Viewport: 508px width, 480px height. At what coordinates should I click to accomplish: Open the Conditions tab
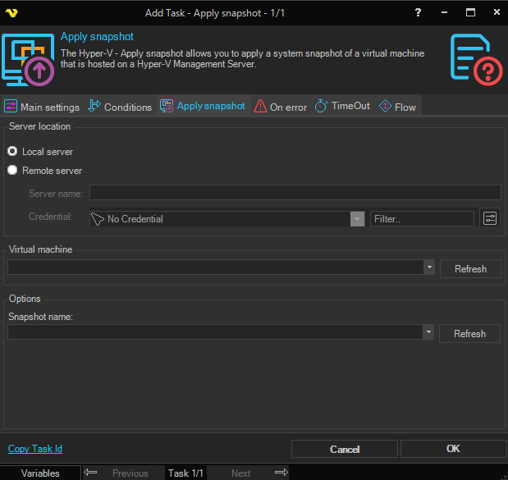coord(120,107)
